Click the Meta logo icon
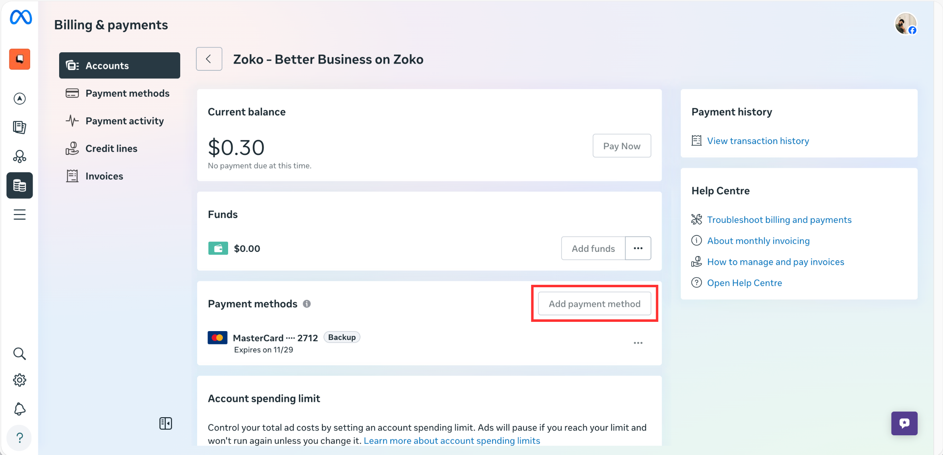This screenshot has width=943, height=455. tap(21, 17)
